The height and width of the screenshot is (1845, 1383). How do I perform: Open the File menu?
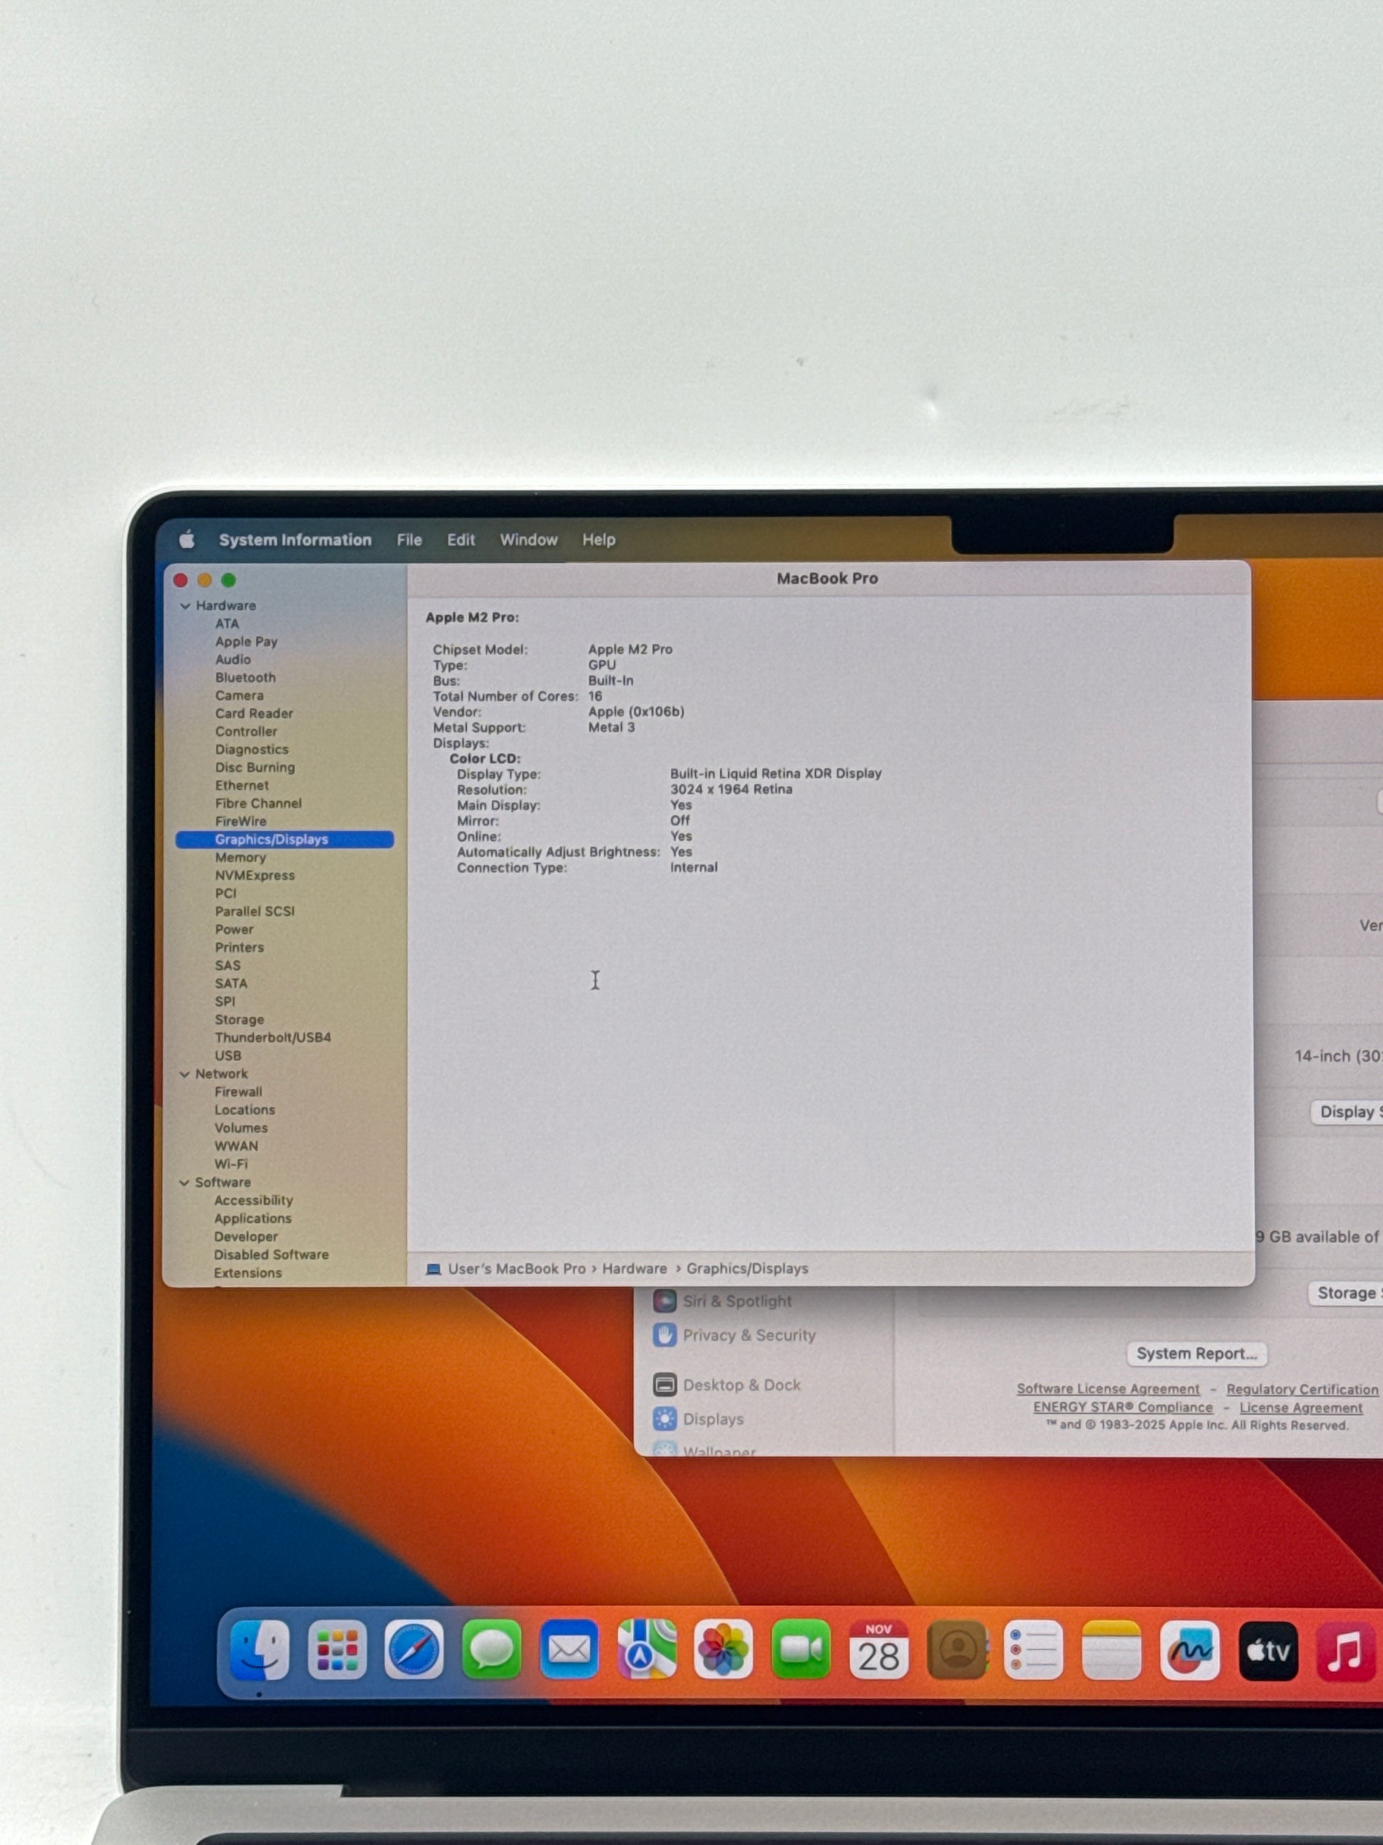coord(409,540)
